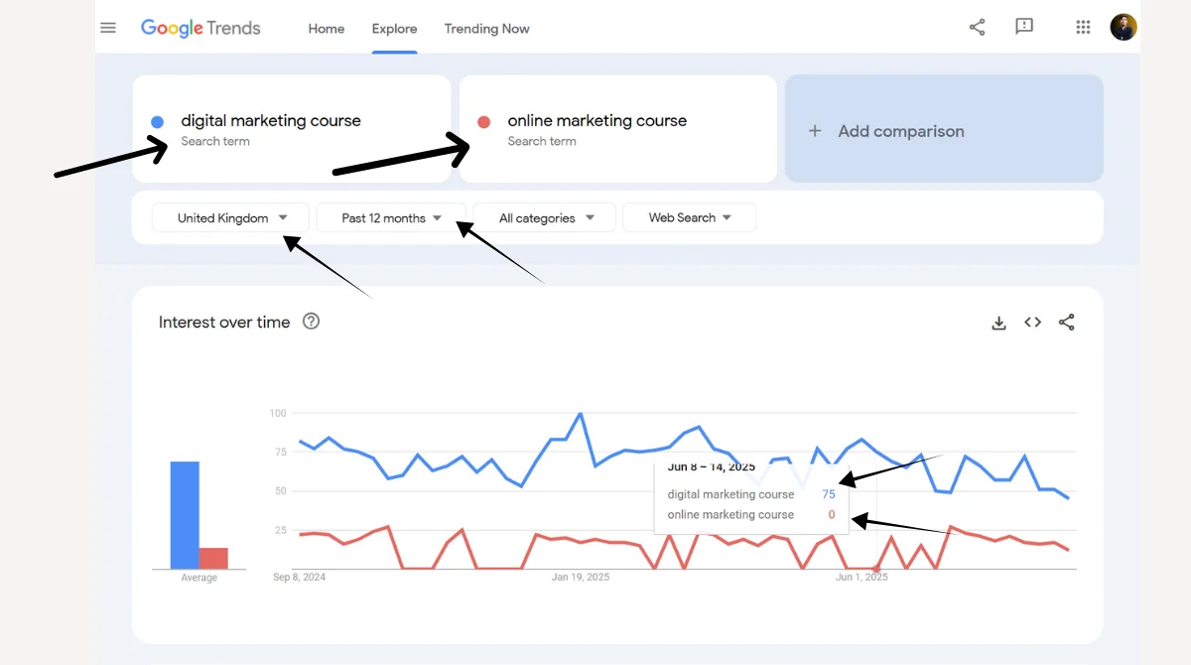This screenshot has width=1191, height=665.
Task: Open the Web Search type dropdown
Action: 689,217
